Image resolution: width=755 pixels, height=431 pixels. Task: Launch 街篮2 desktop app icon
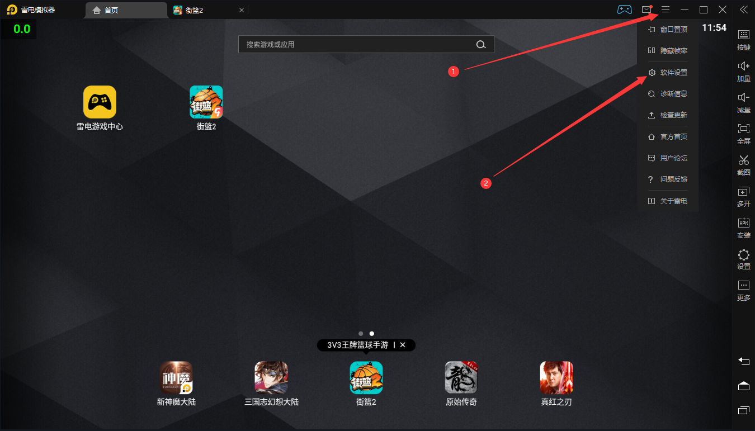point(206,102)
